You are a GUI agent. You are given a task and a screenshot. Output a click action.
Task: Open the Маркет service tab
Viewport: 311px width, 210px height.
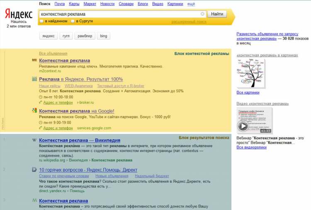click(x=90, y=4)
